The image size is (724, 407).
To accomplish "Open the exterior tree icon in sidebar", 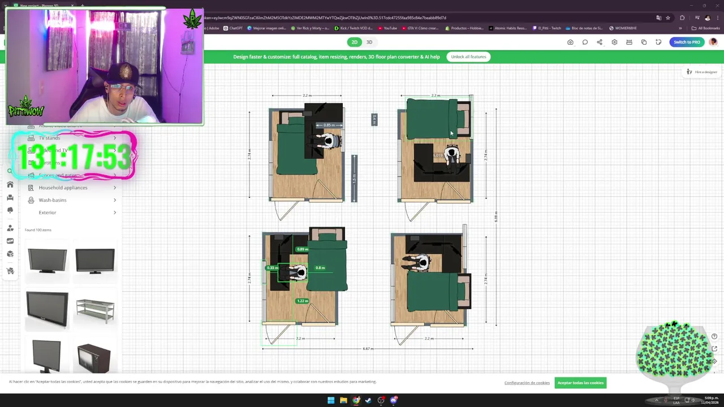I will pos(10,210).
